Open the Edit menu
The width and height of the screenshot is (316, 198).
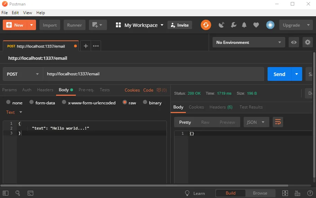tap(15, 13)
